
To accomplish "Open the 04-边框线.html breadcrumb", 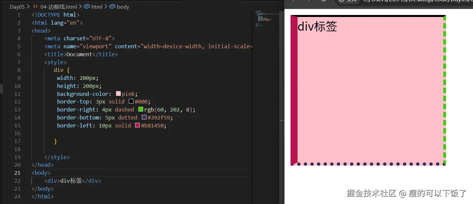I will pos(58,7).
